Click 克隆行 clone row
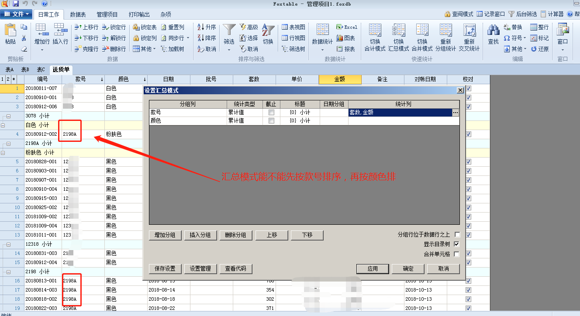The width and height of the screenshot is (580, 316). [86, 49]
